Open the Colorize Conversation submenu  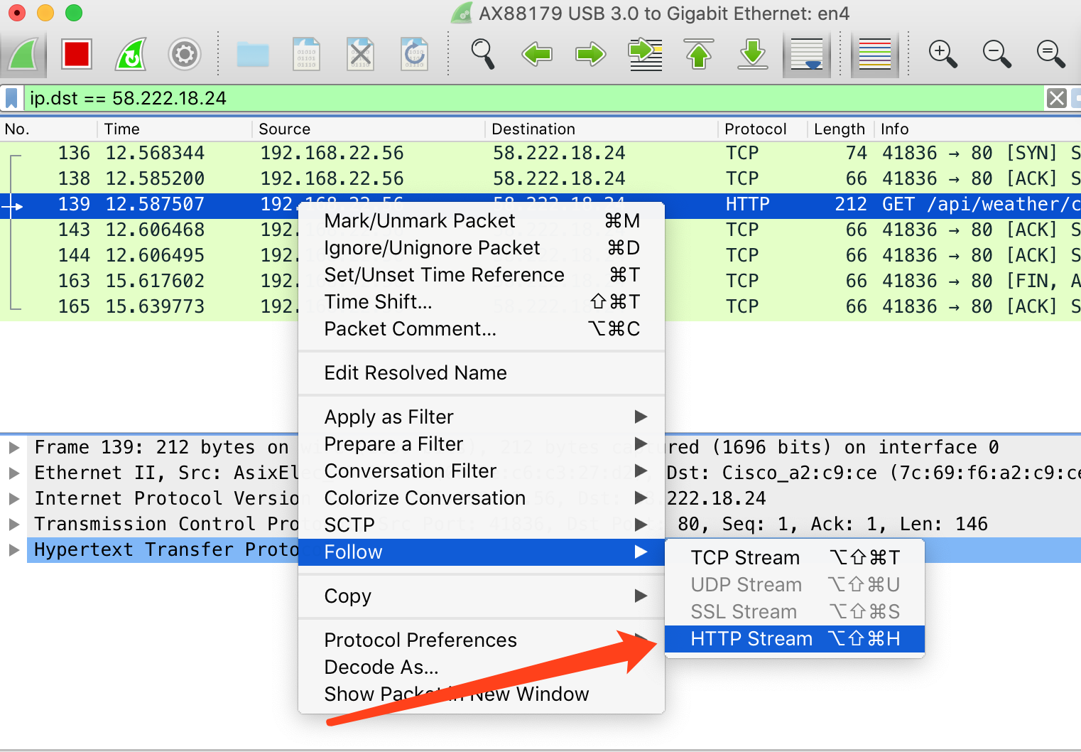(482, 498)
